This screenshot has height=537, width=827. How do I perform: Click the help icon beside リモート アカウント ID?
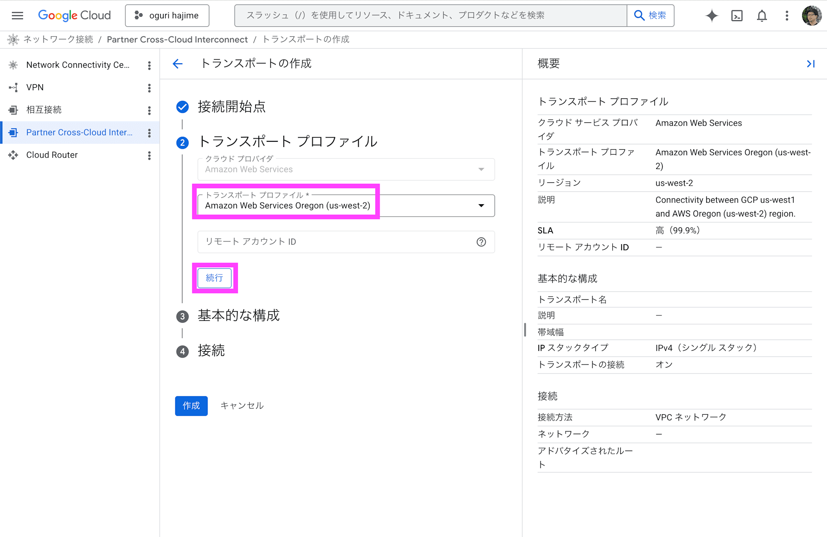pos(481,242)
